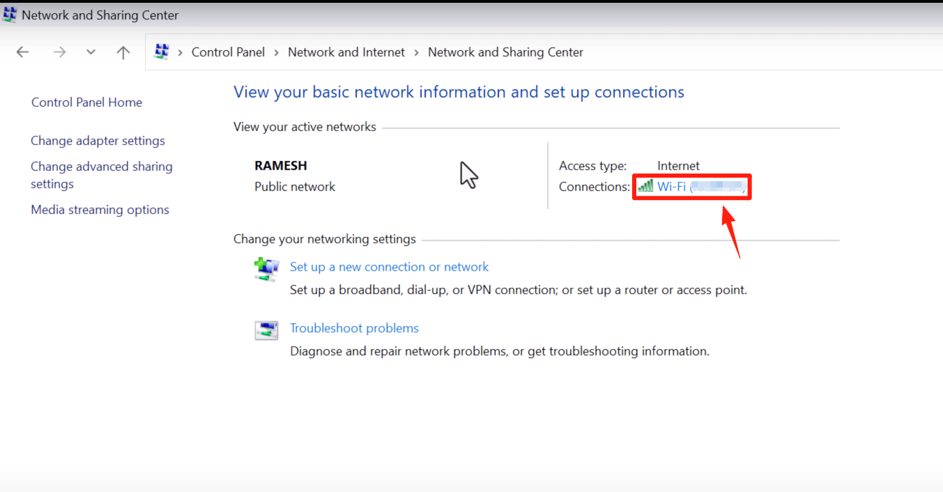Click the Troubleshoot problems icon
The image size is (943, 492).
click(266, 330)
